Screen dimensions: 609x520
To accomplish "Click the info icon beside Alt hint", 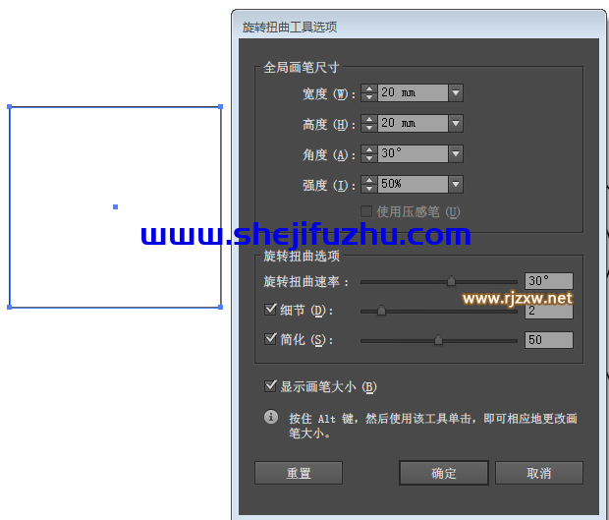I will (x=271, y=417).
